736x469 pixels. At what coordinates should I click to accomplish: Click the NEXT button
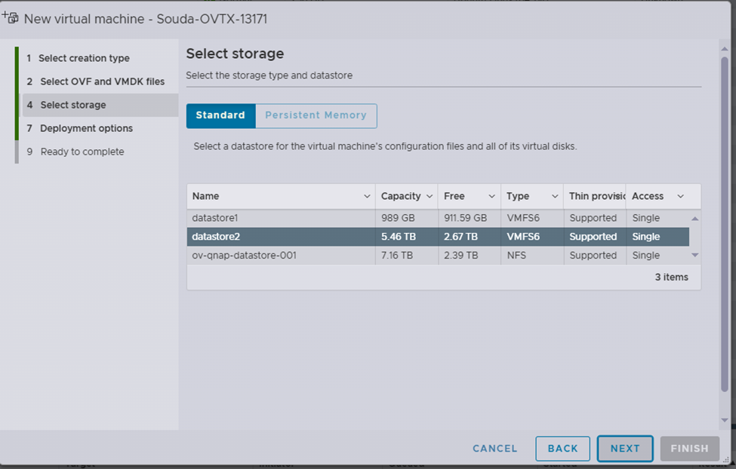[625, 449]
